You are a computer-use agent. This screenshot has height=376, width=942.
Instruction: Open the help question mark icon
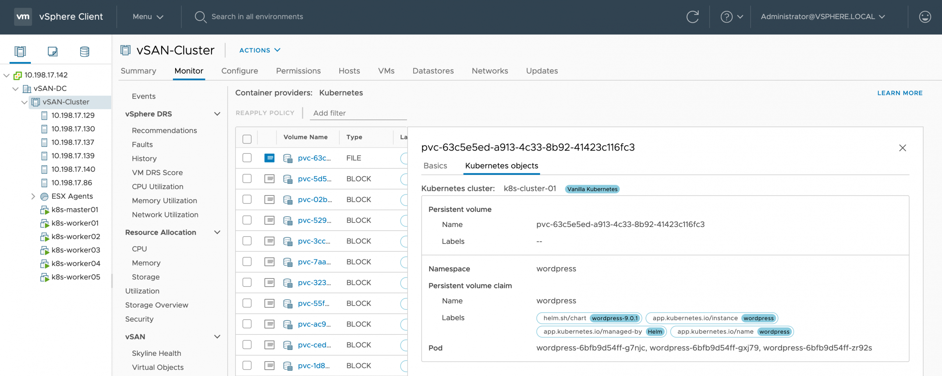tap(726, 17)
